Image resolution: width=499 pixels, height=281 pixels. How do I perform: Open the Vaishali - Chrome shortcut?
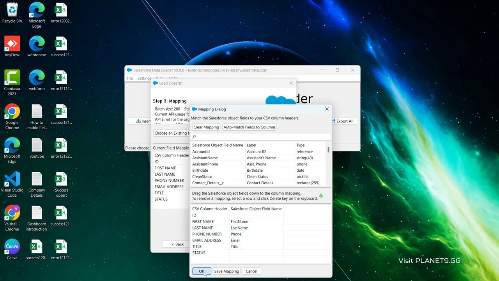12,219
